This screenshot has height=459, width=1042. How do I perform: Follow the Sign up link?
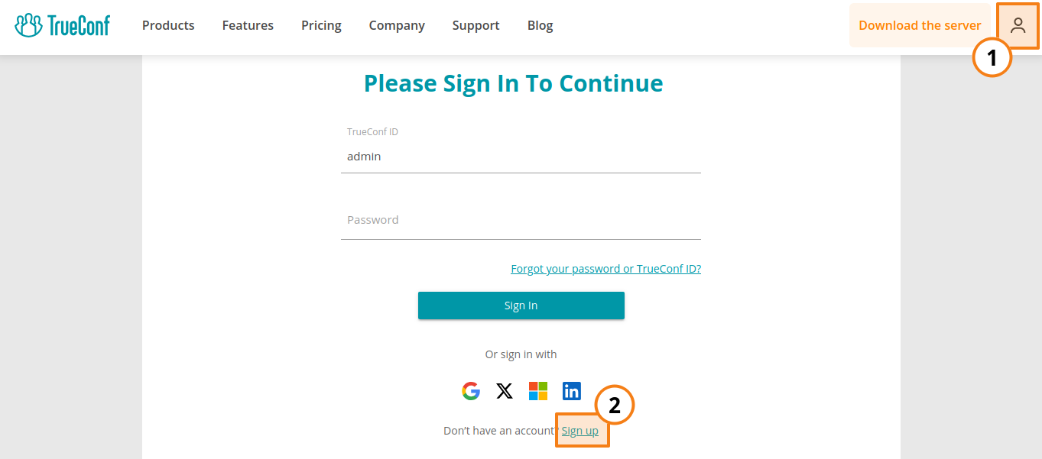tap(580, 431)
